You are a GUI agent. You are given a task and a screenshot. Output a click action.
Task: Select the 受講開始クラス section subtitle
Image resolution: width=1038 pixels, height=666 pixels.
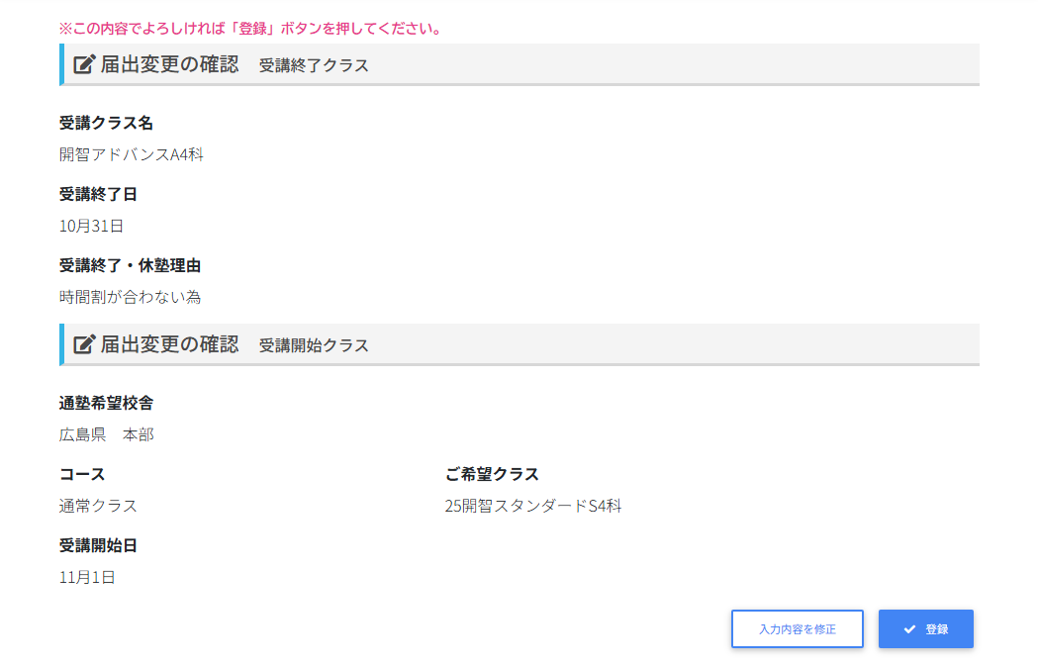point(314,345)
